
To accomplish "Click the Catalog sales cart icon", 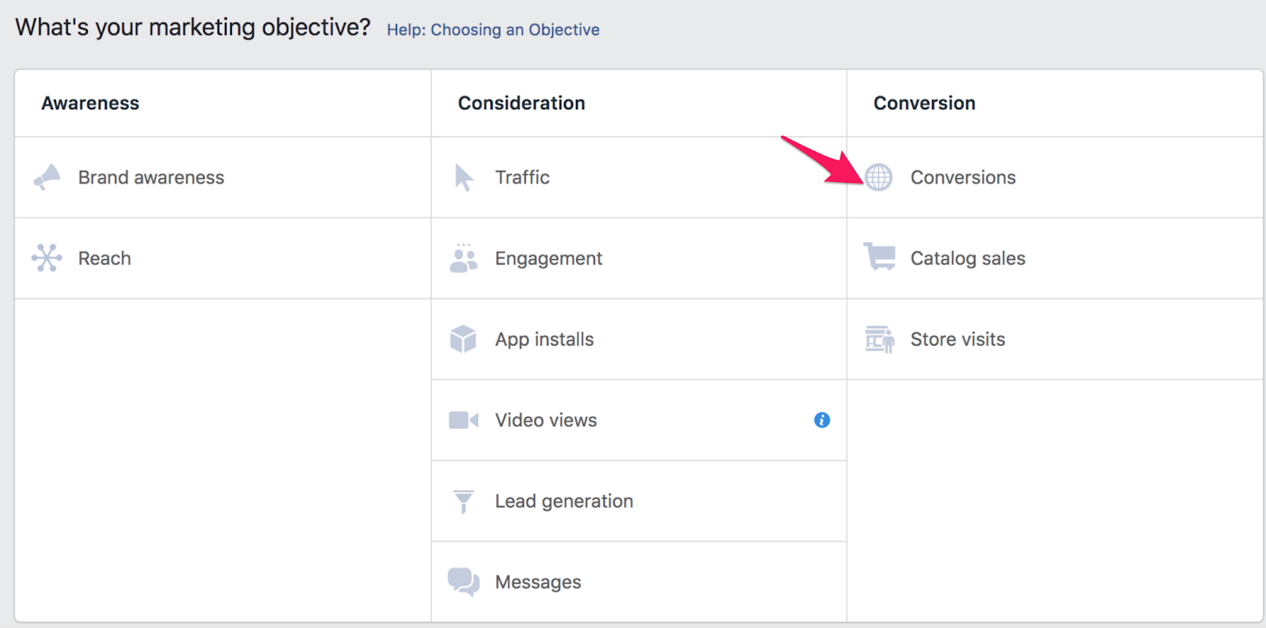I will pos(879,257).
